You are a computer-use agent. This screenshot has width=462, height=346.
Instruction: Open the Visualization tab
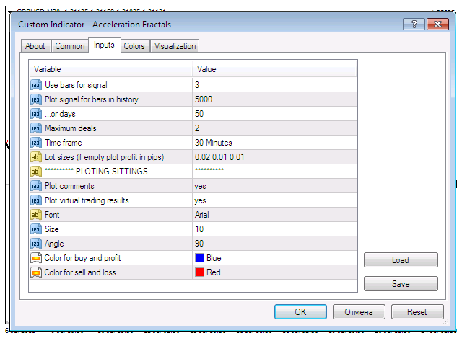[x=175, y=46]
